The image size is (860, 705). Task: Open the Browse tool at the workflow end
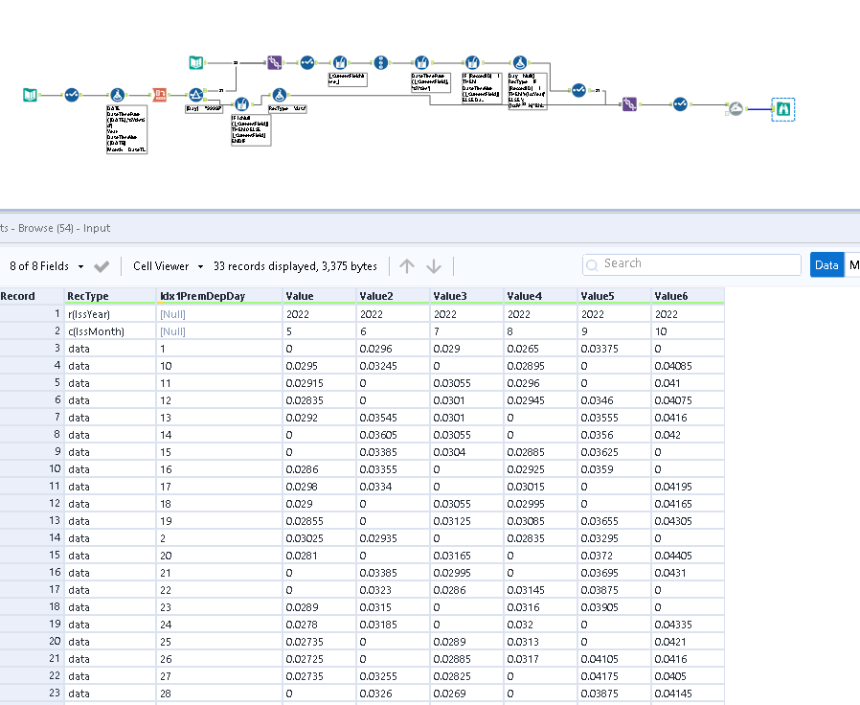pyautogui.click(x=783, y=107)
